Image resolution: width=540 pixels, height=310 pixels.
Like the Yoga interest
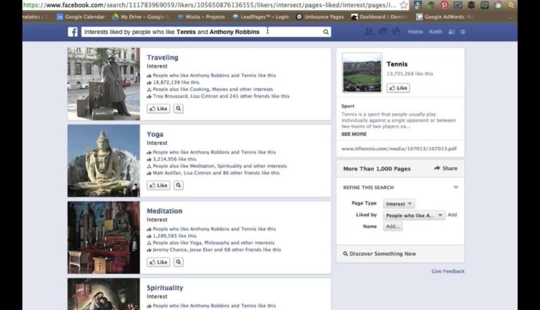click(158, 185)
